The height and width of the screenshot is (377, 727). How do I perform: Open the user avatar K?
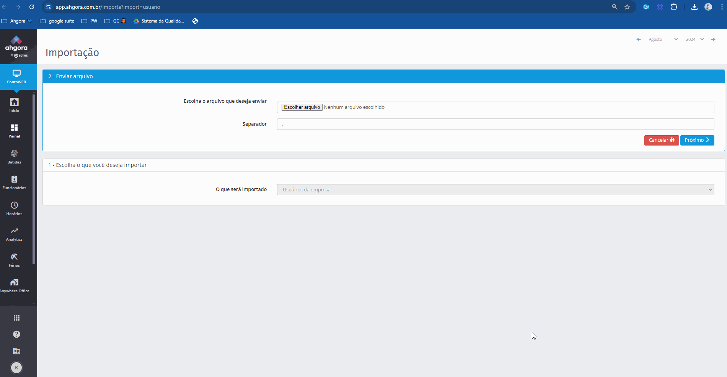click(16, 367)
